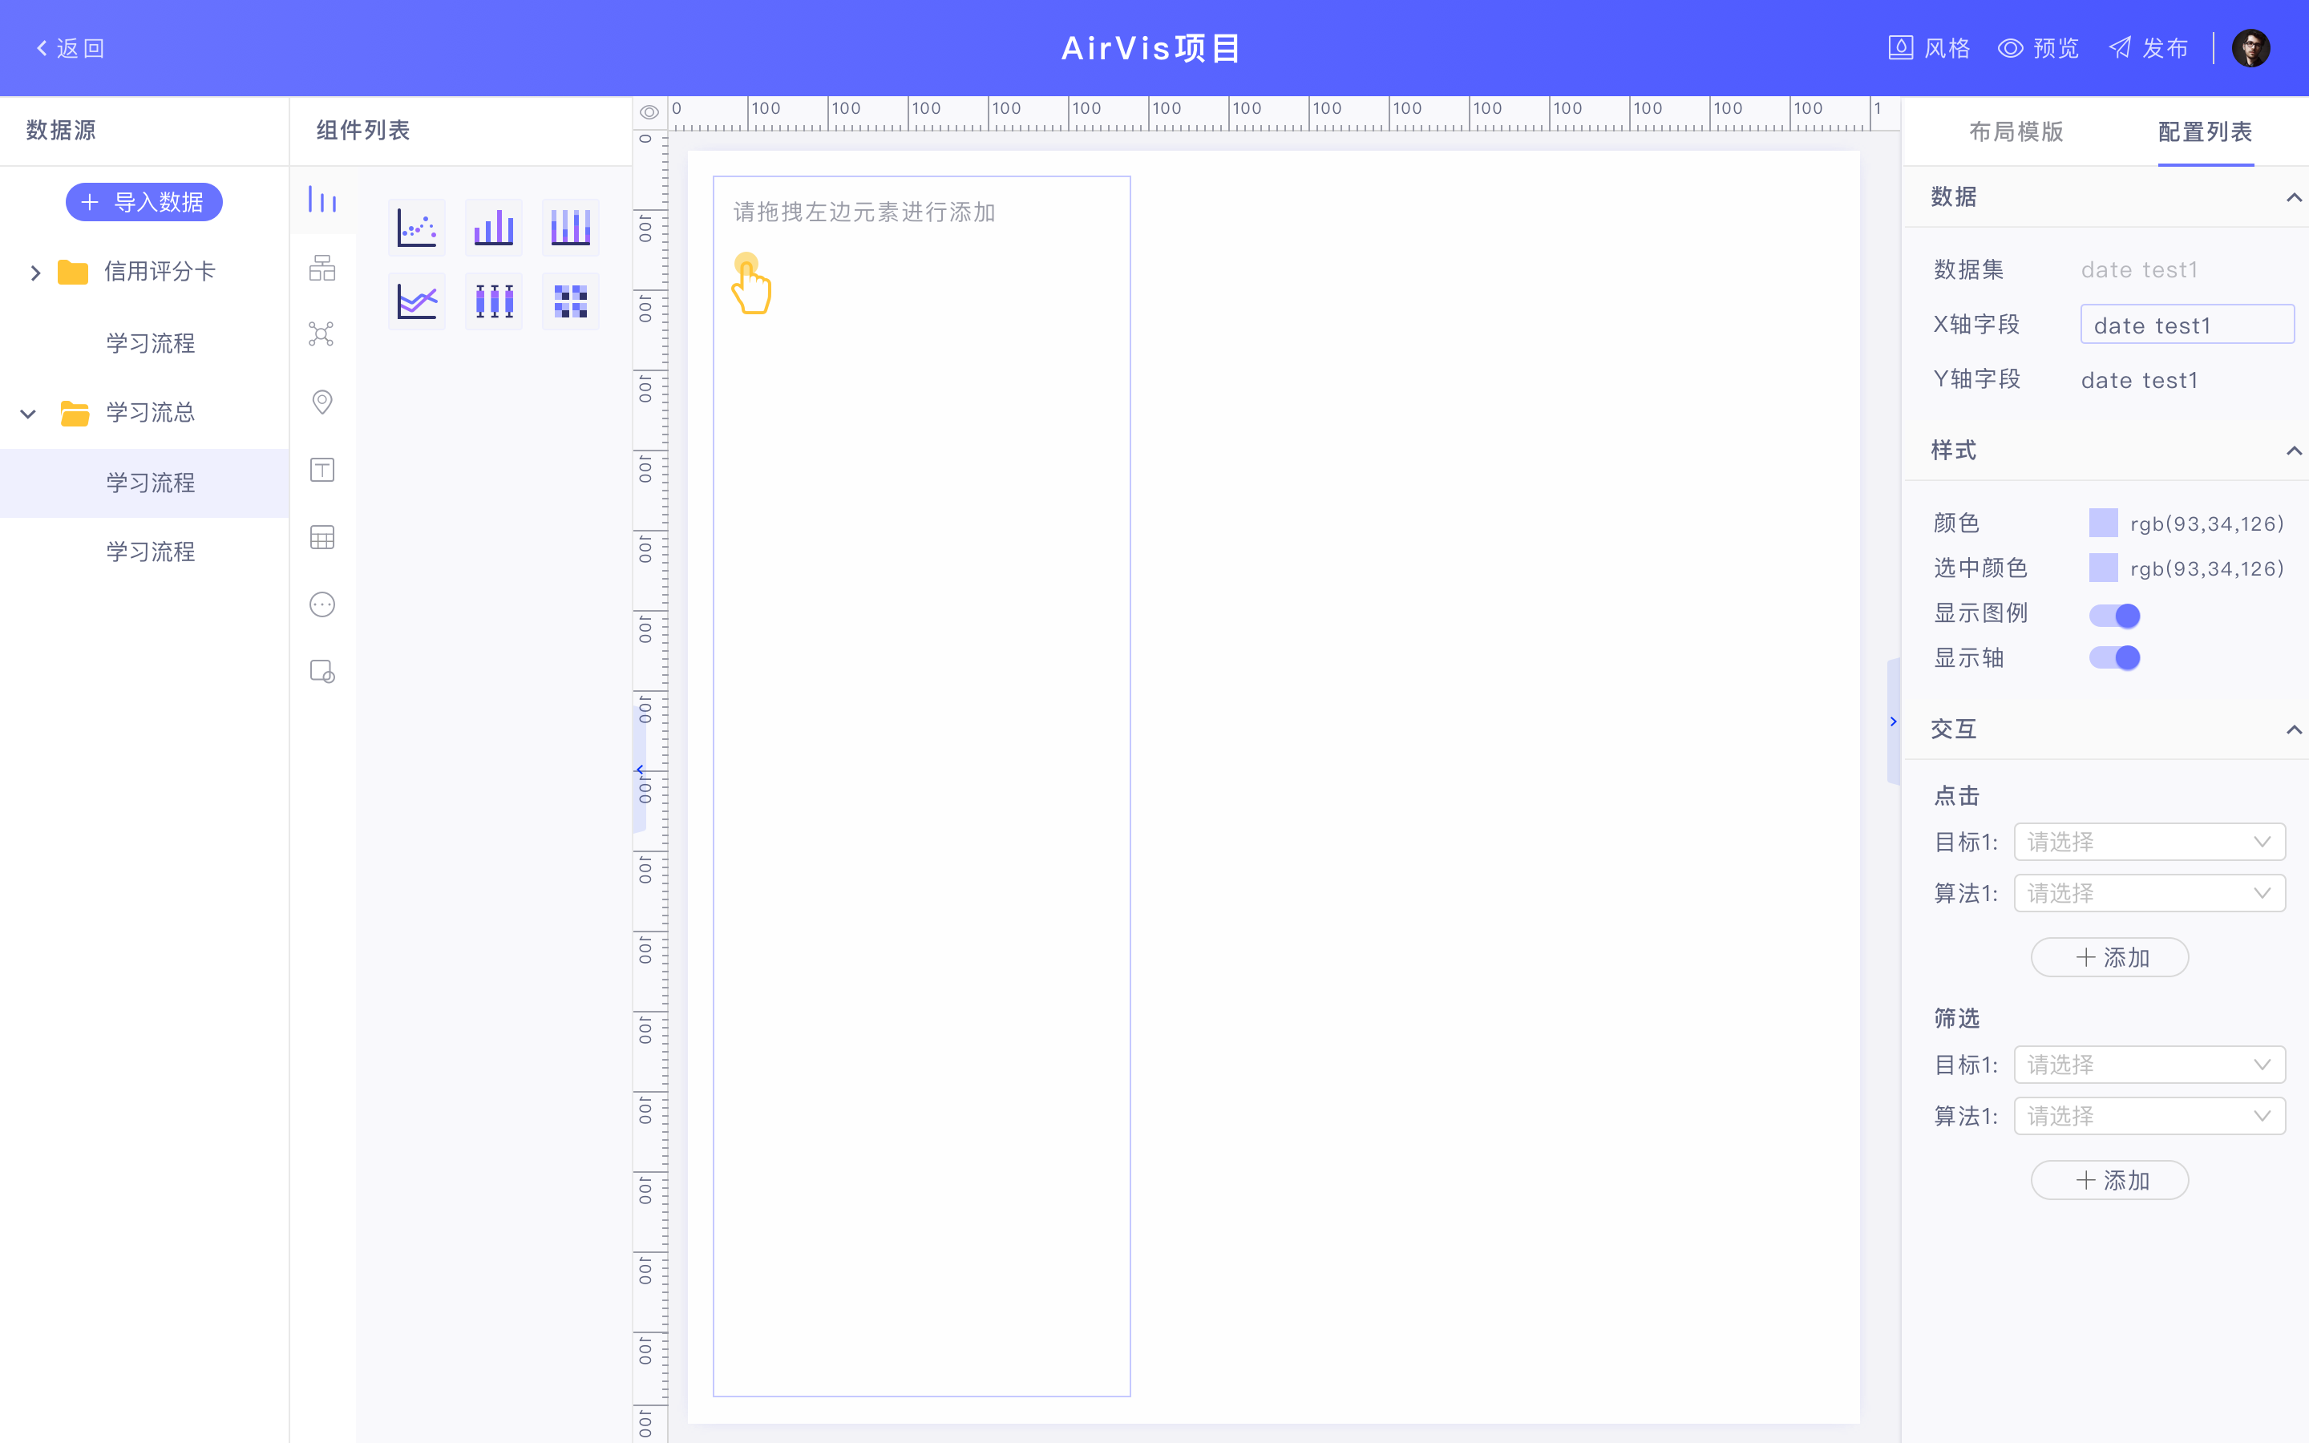Open the map location component category
Screen dimensions: 2309x1443
322,402
